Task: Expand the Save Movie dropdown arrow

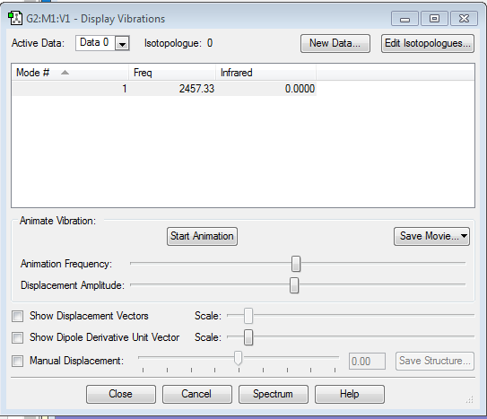Action: click(x=464, y=236)
